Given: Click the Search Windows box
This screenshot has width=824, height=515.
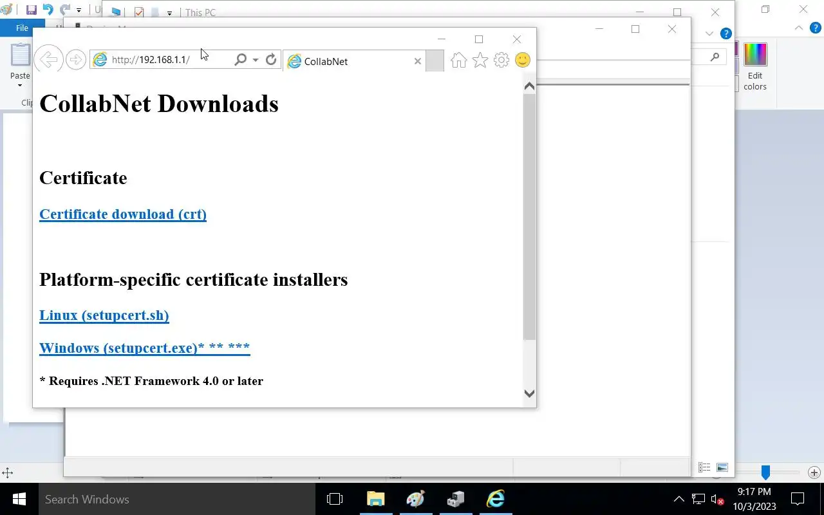Looking at the screenshot, I should pyautogui.click(x=177, y=499).
